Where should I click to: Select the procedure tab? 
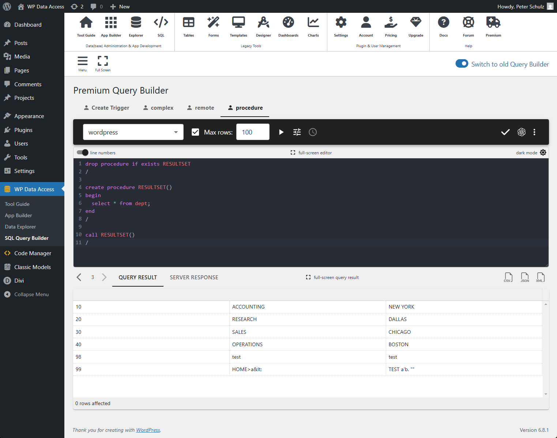[245, 108]
